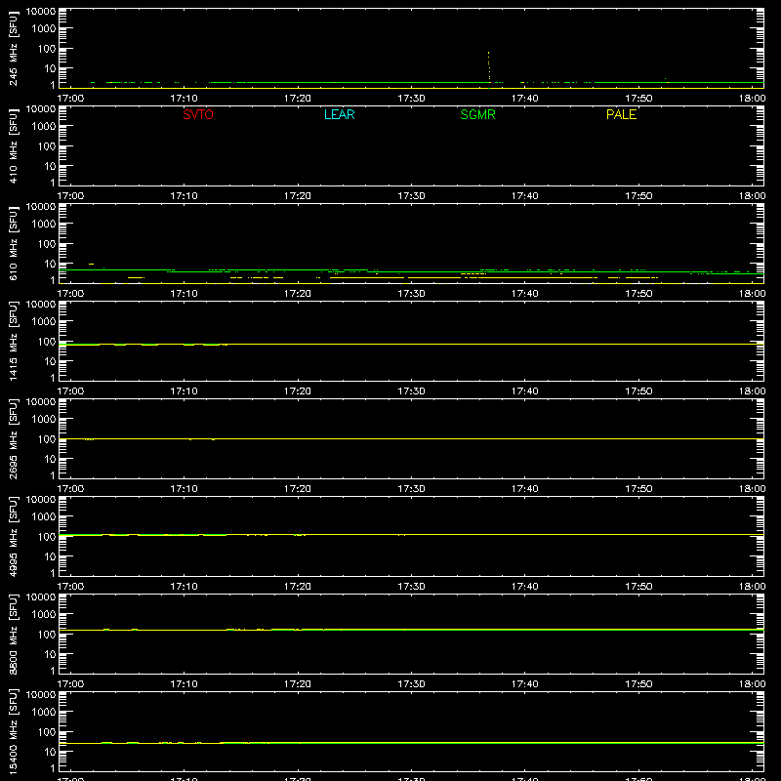Select the 410 MHz [SFU] axis label
This screenshot has width=781, height=781.
pyautogui.click(x=13, y=145)
